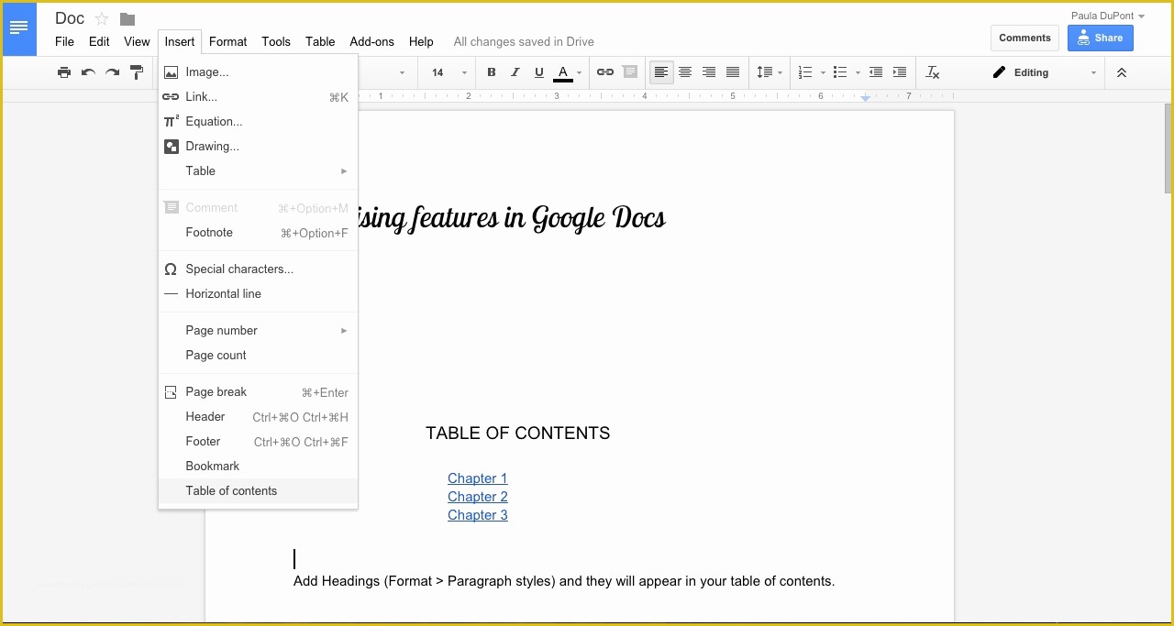Star this document
The image size is (1174, 626).
(102, 19)
